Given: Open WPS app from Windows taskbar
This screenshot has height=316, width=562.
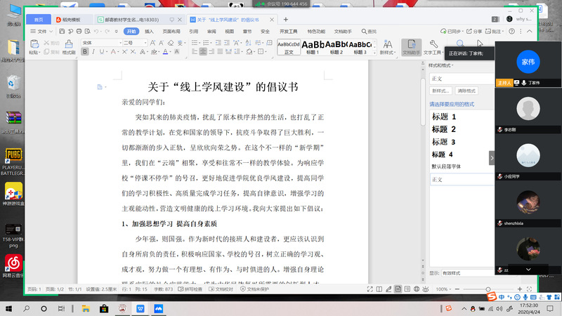Looking at the screenshot, I should click(141, 308).
